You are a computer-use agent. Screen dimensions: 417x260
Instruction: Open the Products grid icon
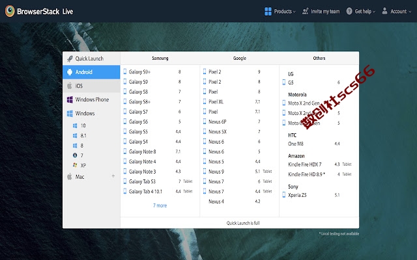pyautogui.click(x=268, y=12)
